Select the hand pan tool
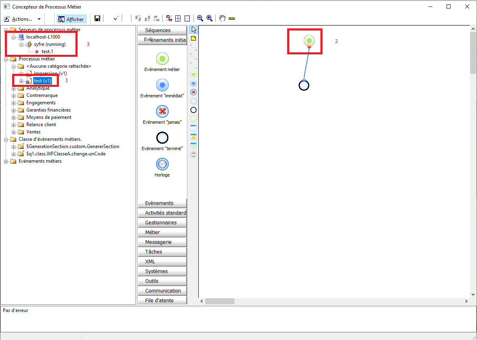The image size is (477, 340). 222,19
